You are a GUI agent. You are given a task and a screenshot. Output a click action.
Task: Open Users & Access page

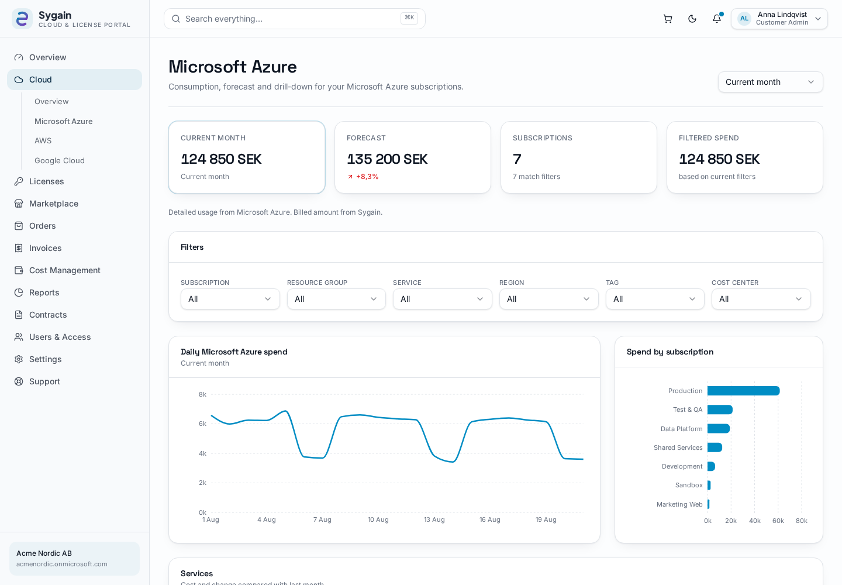74,337
